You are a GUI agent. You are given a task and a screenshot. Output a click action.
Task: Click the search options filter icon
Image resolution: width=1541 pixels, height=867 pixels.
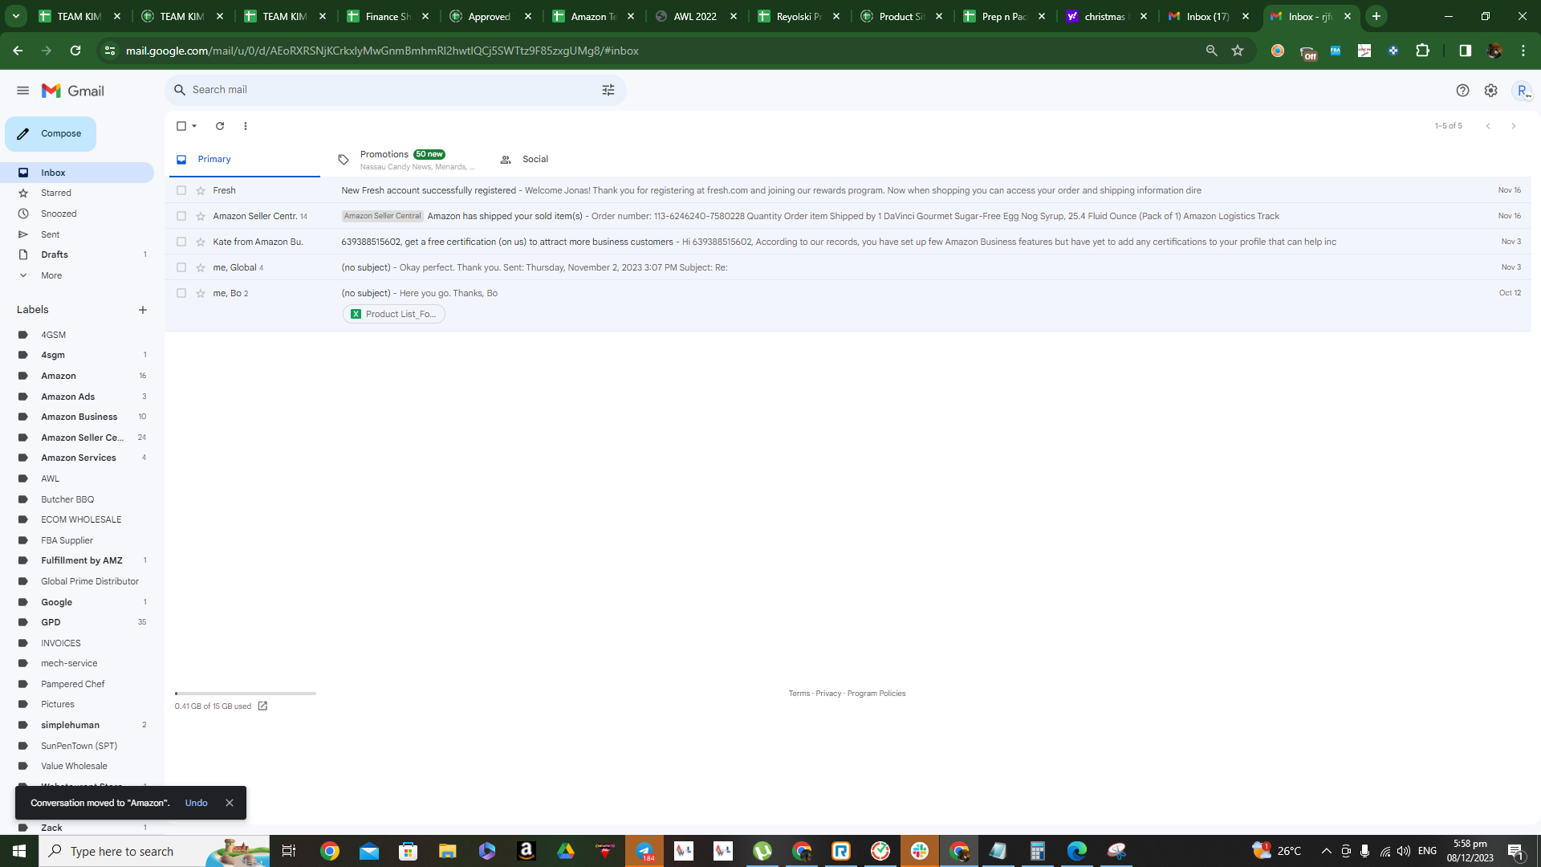point(608,90)
